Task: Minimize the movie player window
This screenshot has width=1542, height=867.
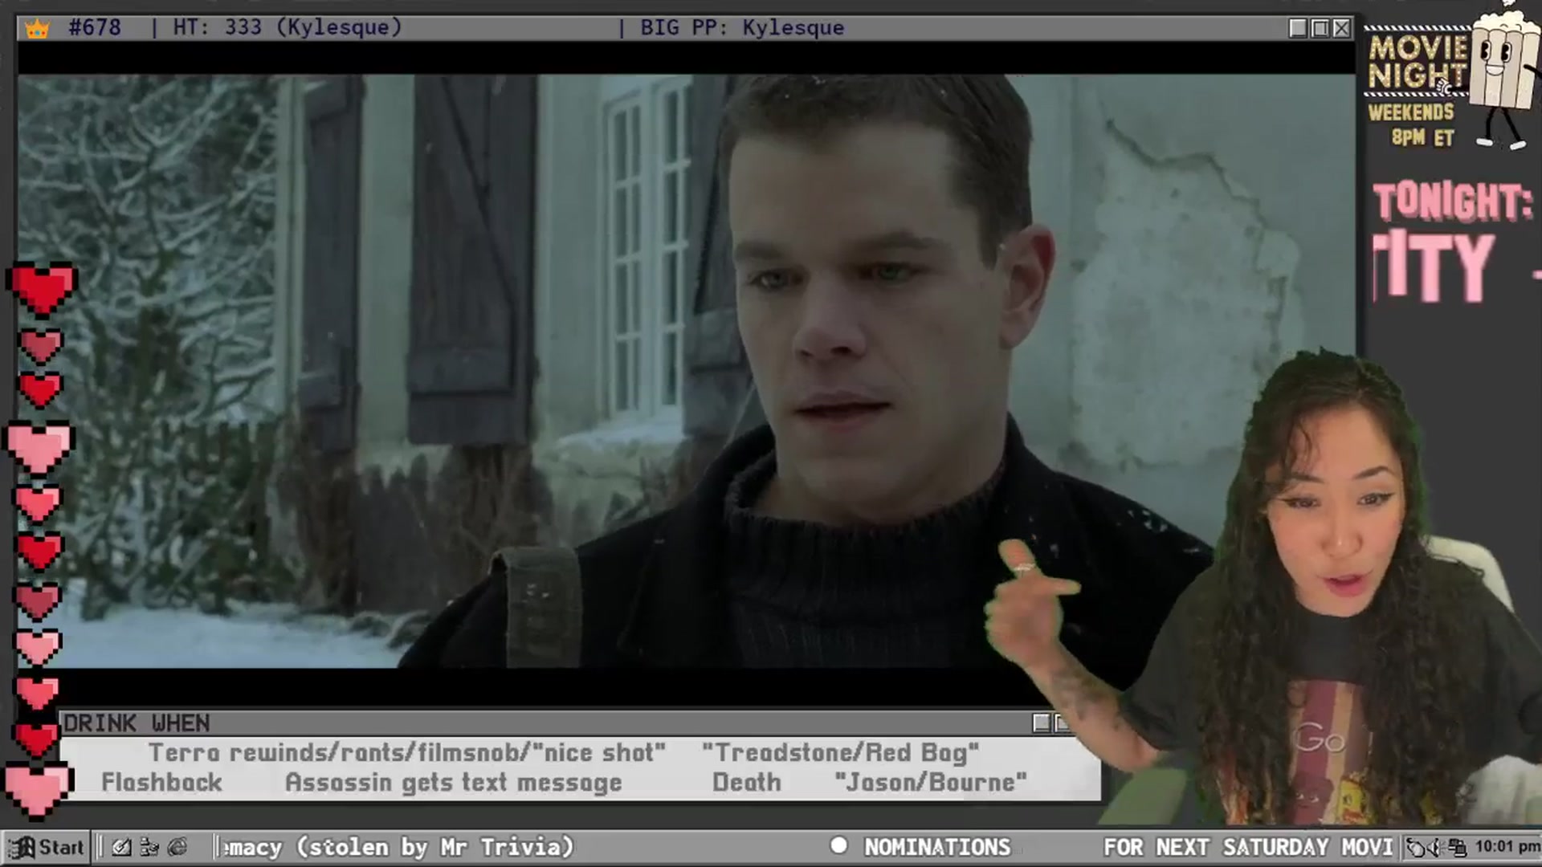Action: pyautogui.click(x=1298, y=28)
